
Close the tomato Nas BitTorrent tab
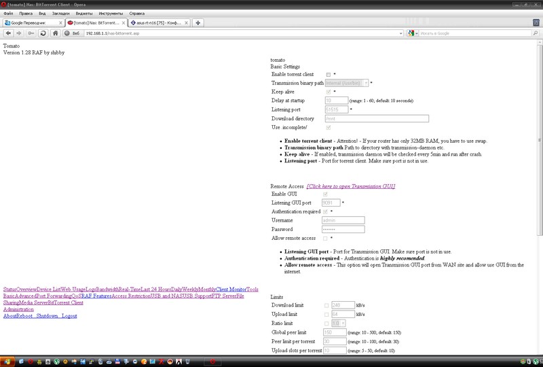click(124, 23)
